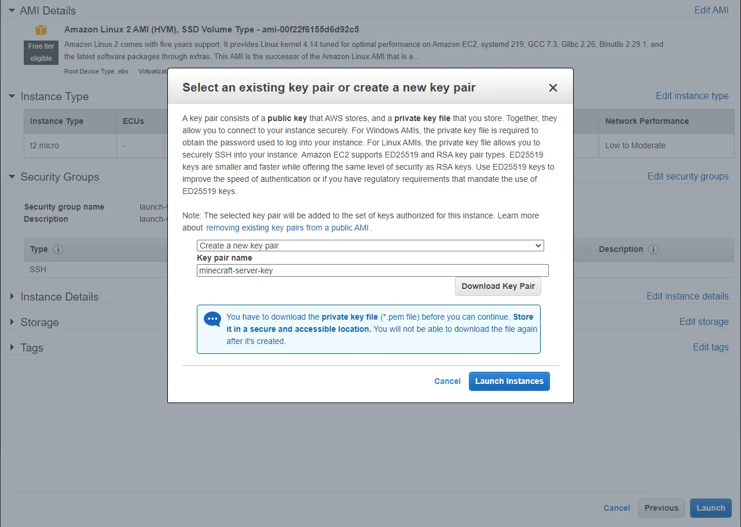The height and width of the screenshot is (527, 741).
Task: Expand the Instance Details section
Action: coord(12,297)
